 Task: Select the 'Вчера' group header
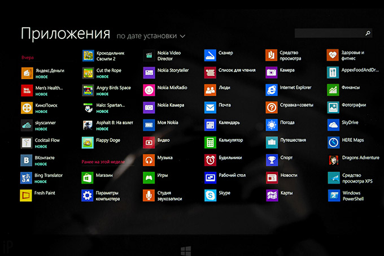pos(28,58)
